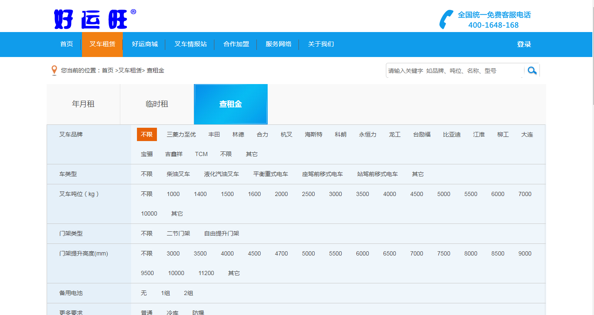Select brand 杭叉
Image resolution: width=594 pixels, height=315 pixels.
(x=287, y=134)
